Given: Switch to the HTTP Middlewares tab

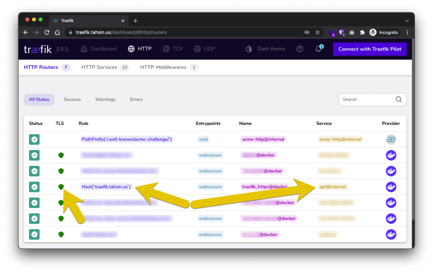Looking at the screenshot, I should 169,67.
